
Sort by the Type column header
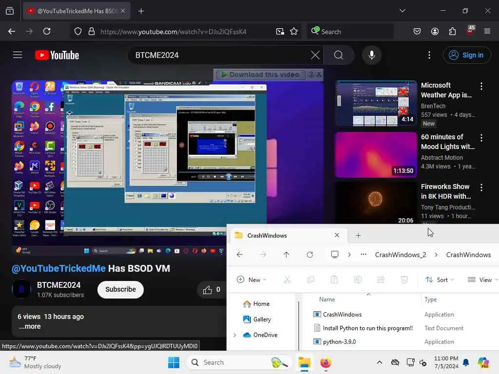tap(431, 299)
